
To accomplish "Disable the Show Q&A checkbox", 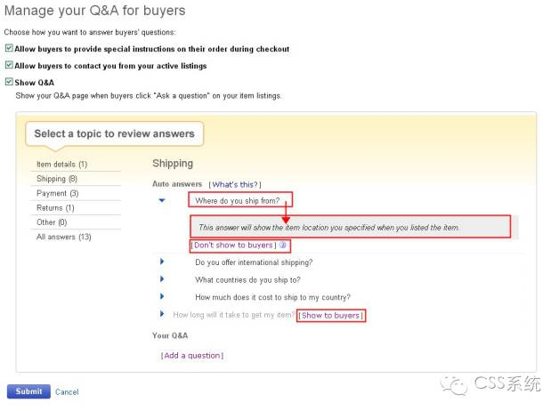I will coord(9,83).
